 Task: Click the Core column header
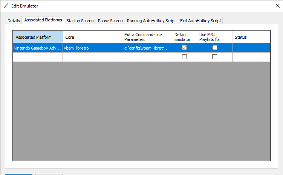pyautogui.click(x=92, y=37)
